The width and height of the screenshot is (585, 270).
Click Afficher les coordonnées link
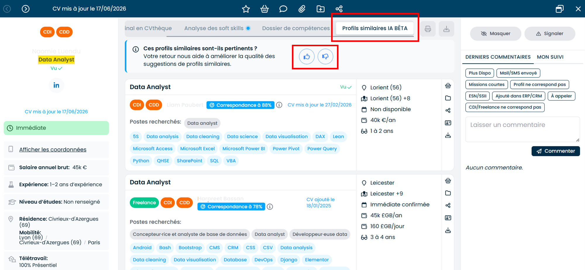[x=53, y=149]
